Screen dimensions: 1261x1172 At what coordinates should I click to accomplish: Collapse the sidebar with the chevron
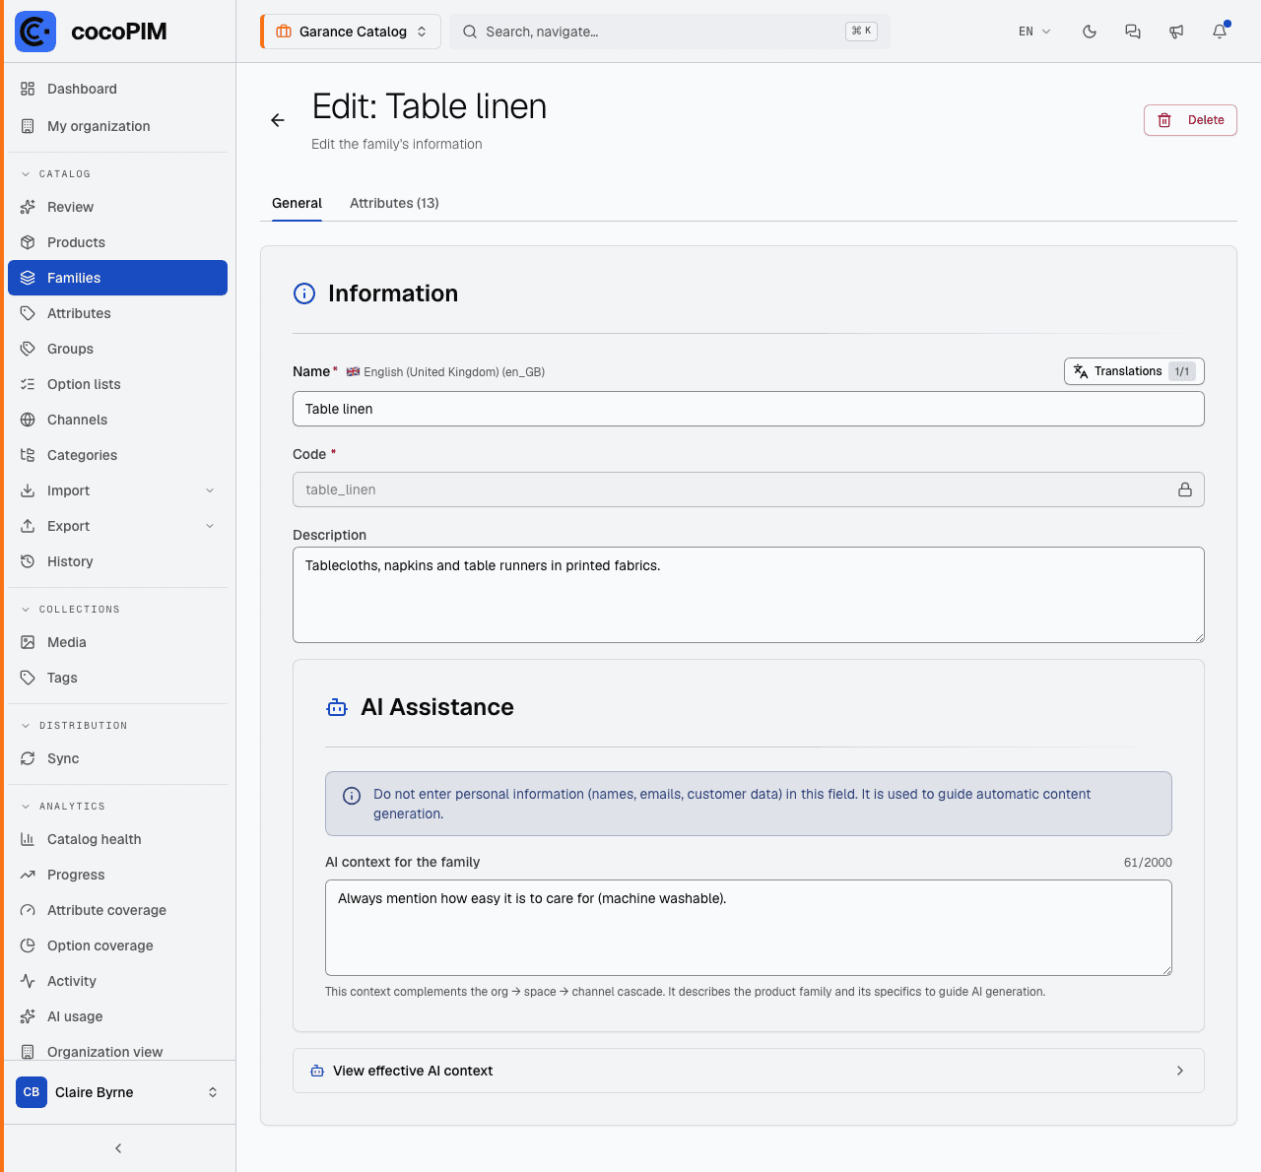[x=118, y=1148]
